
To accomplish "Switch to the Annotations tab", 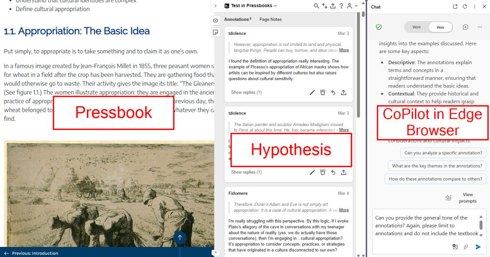I will pyautogui.click(x=237, y=19).
